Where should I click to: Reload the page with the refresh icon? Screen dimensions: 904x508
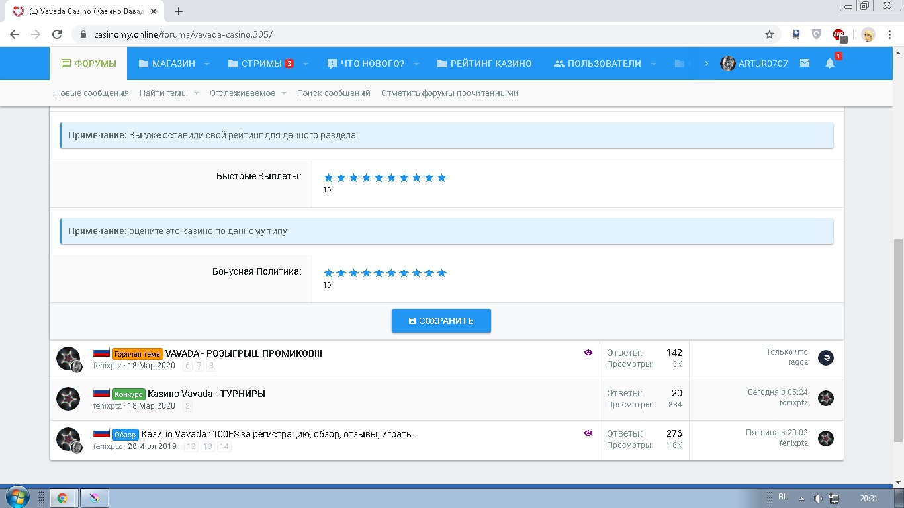click(x=57, y=34)
